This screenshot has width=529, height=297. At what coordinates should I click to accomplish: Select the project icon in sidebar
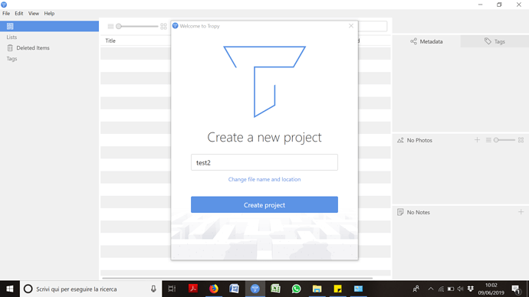pos(10,26)
